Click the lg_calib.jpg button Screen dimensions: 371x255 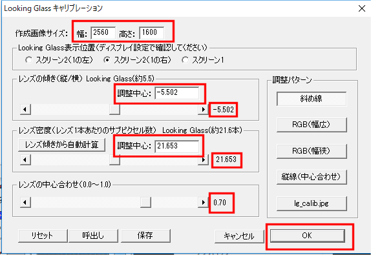pos(312,203)
